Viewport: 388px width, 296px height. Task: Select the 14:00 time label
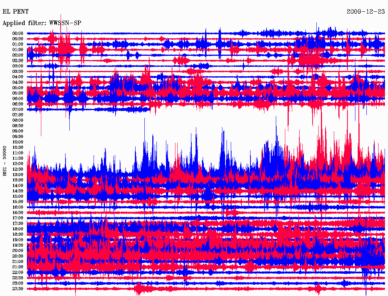click(x=18, y=185)
